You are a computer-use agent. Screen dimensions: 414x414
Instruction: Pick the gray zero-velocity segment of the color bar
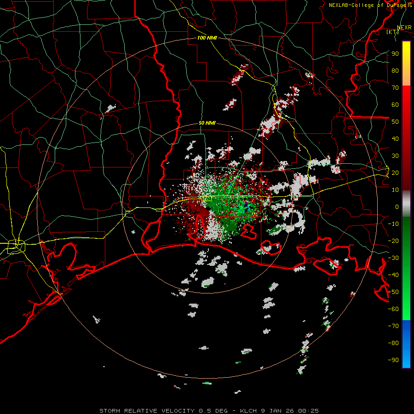406,204
